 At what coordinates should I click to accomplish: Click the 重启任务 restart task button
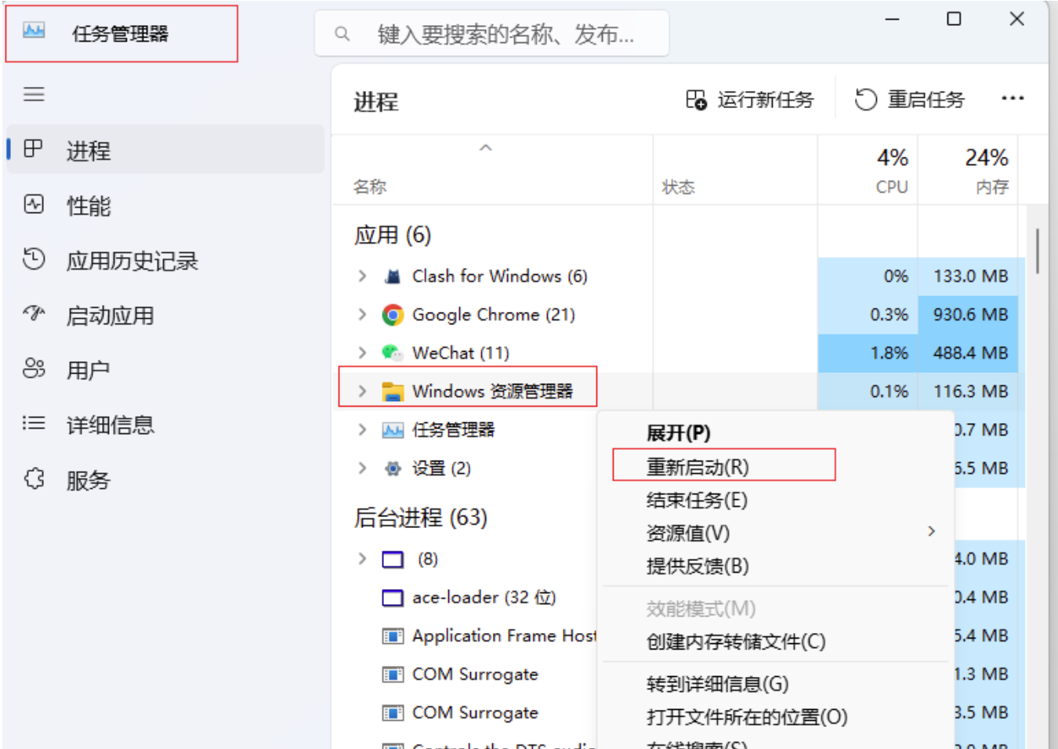[910, 100]
